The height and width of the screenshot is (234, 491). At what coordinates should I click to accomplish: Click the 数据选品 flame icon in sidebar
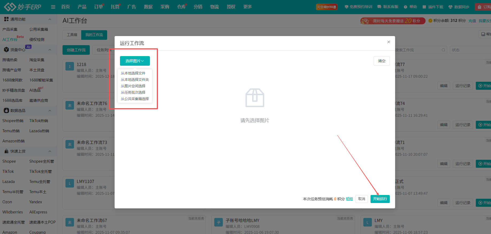6,111
